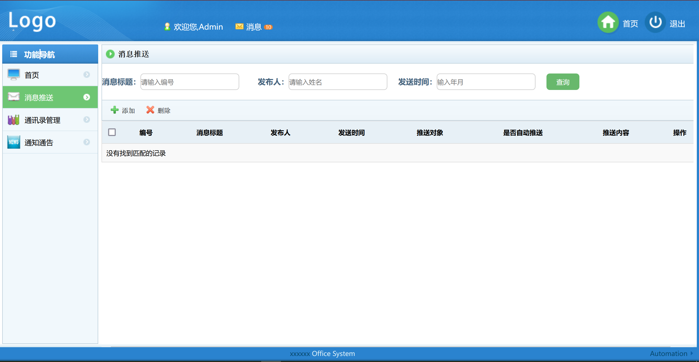Open the envelope messages icon in header
This screenshot has width=699, height=362.
tap(239, 26)
